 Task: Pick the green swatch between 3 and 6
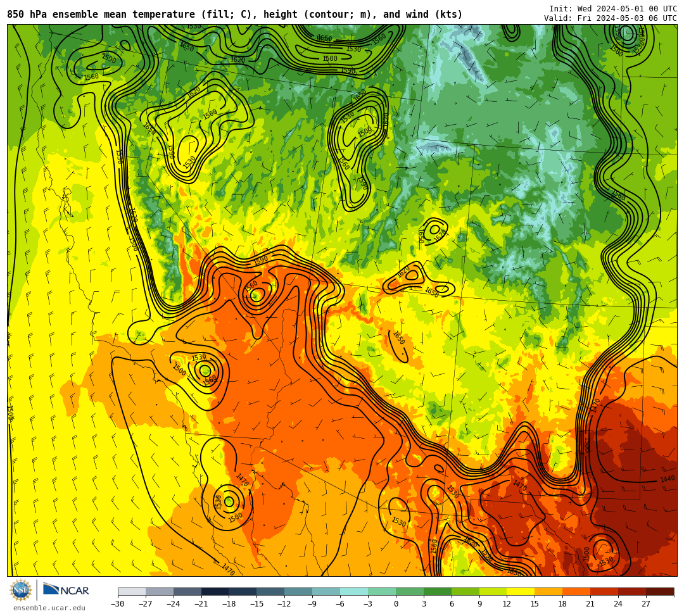438,591
